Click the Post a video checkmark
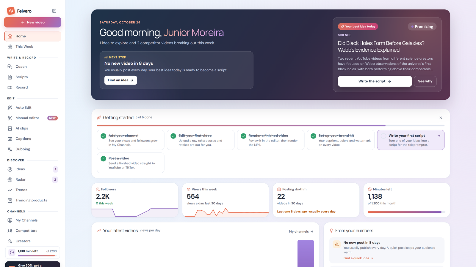 click(103, 159)
